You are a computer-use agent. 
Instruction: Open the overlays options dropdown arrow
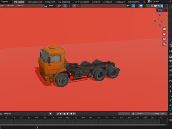click(144, 6)
